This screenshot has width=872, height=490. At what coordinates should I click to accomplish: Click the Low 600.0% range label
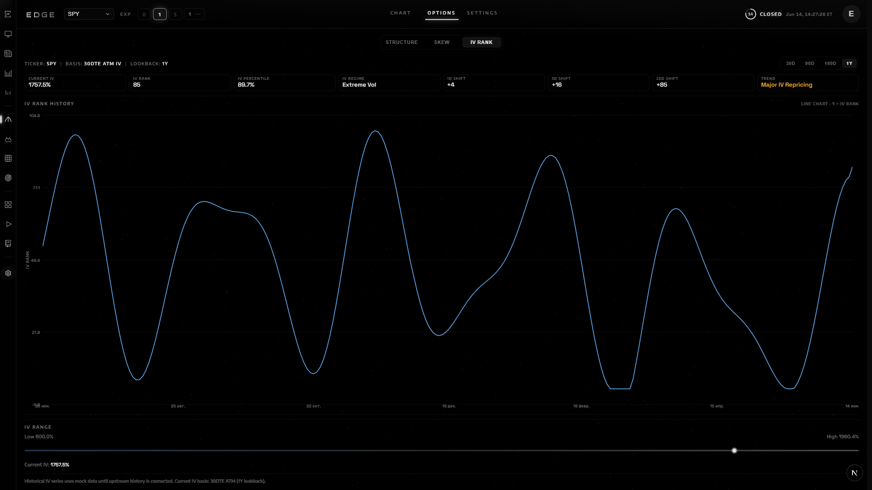pyautogui.click(x=39, y=437)
